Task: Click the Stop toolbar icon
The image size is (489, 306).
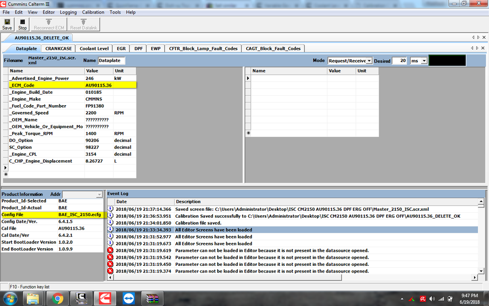Action: 22,24
